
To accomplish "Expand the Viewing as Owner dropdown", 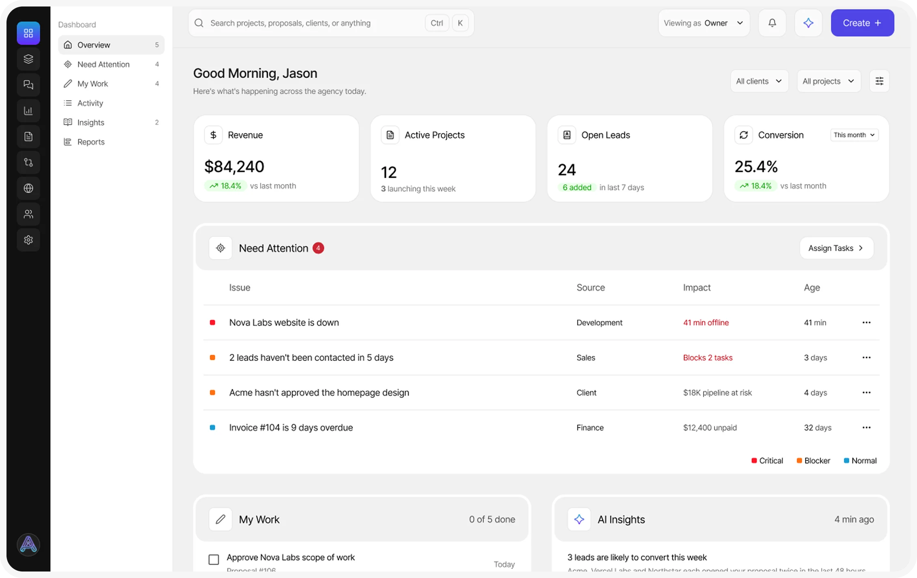I will (x=704, y=23).
